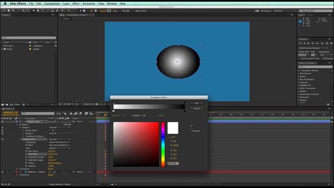Open the apple system menu

[5, 4]
